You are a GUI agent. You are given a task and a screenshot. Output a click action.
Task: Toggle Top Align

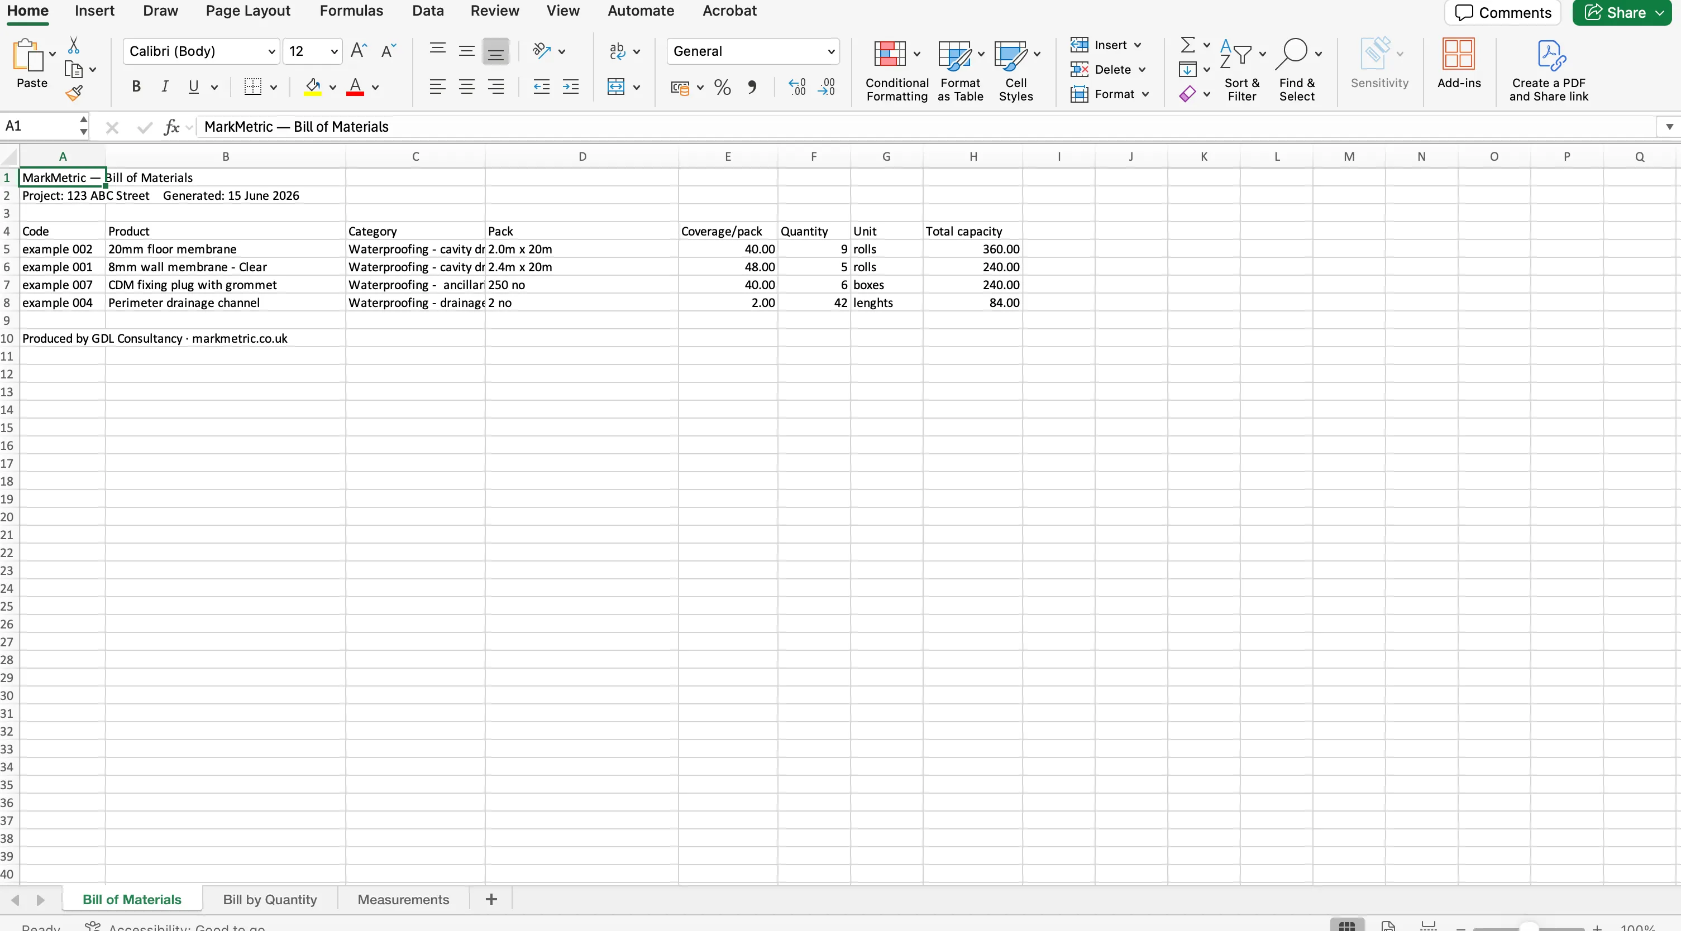pyautogui.click(x=437, y=51)
